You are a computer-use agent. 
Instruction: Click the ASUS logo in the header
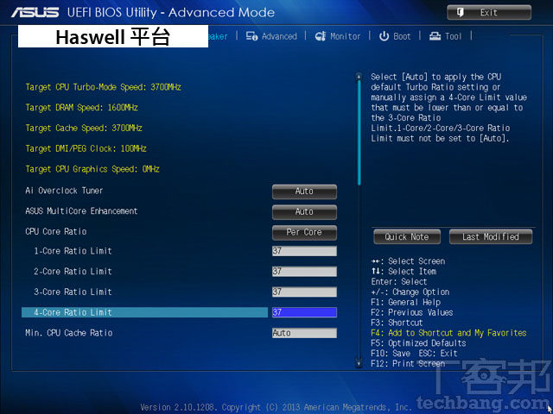click(x=35, y=13)
